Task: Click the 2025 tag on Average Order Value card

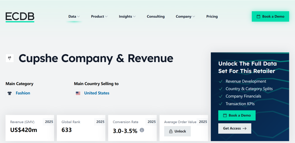Action: click(x=203, y=122)
